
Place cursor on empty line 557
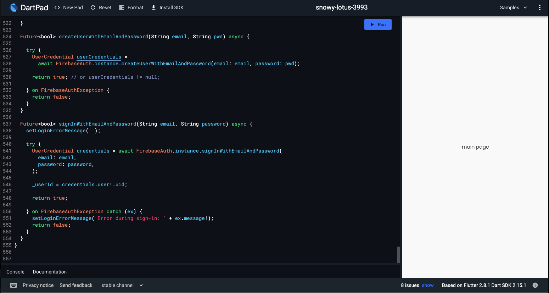106,259
